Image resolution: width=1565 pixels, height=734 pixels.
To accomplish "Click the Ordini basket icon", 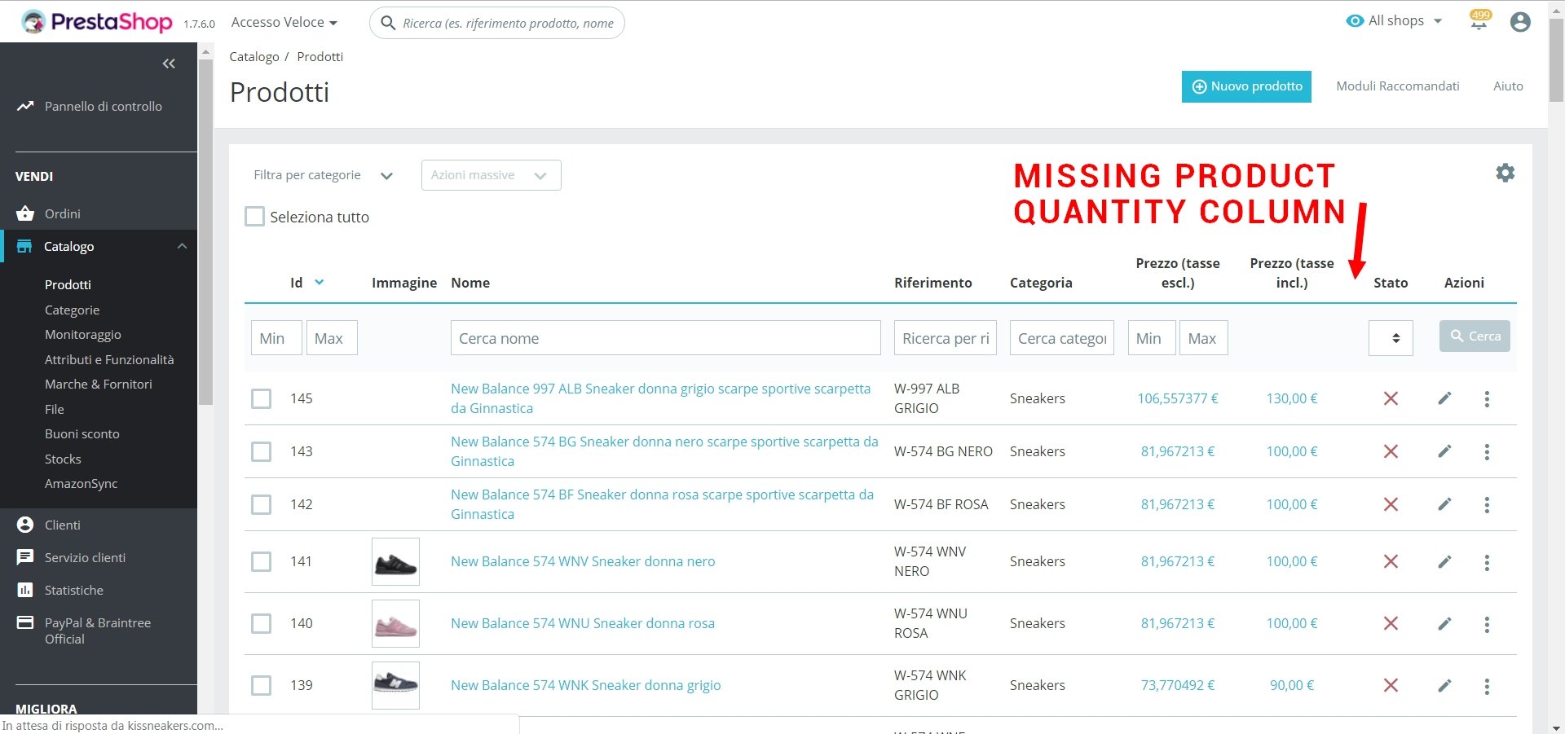I will pos(25,213).
